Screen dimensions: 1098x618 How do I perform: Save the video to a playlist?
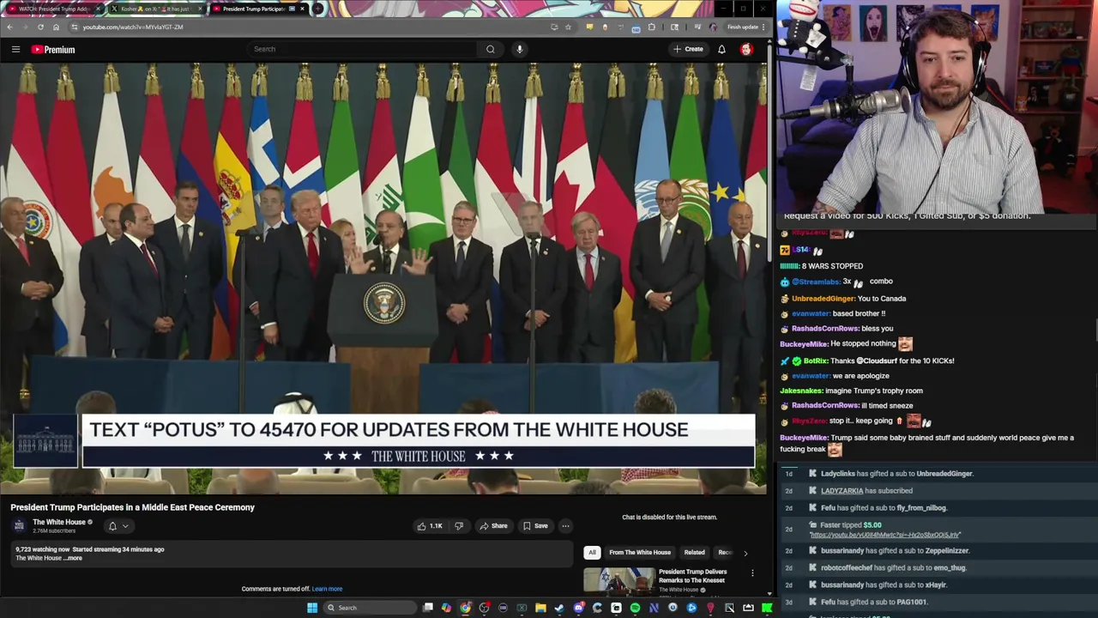535,526
